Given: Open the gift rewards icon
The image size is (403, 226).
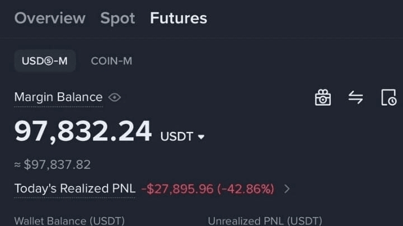Looking at the screenshot, I should 323,97.
